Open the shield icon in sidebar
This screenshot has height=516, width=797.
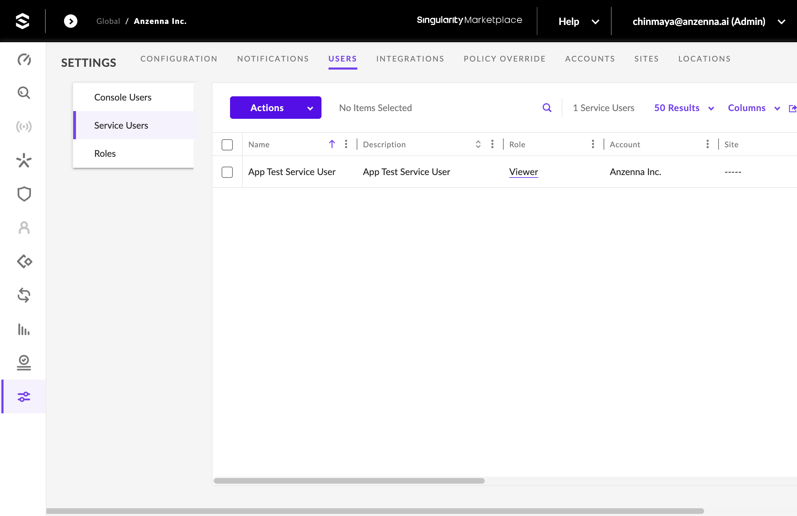pos(24,194)
